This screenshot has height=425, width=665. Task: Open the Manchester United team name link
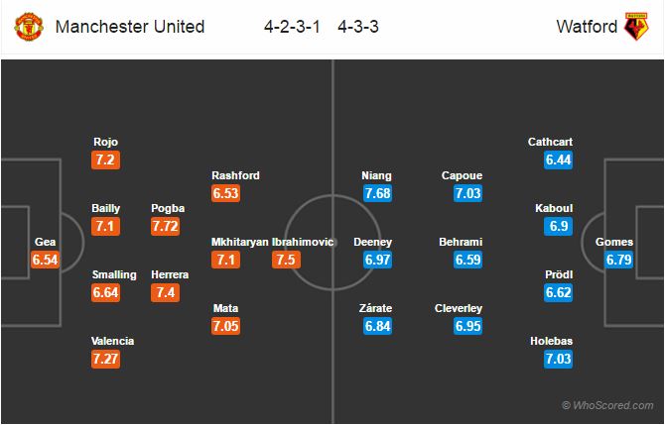pos(130,27)
